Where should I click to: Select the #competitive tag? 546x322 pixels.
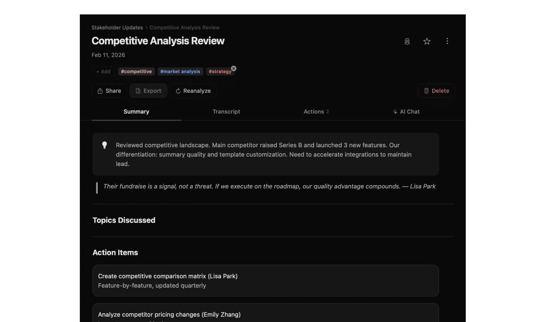[x=136, y=71]
